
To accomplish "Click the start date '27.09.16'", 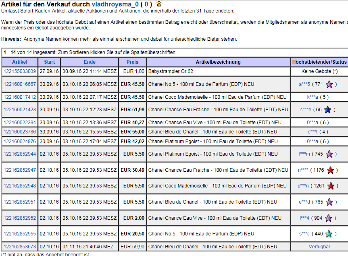I will pyautogui.click(x=49, y=71).
